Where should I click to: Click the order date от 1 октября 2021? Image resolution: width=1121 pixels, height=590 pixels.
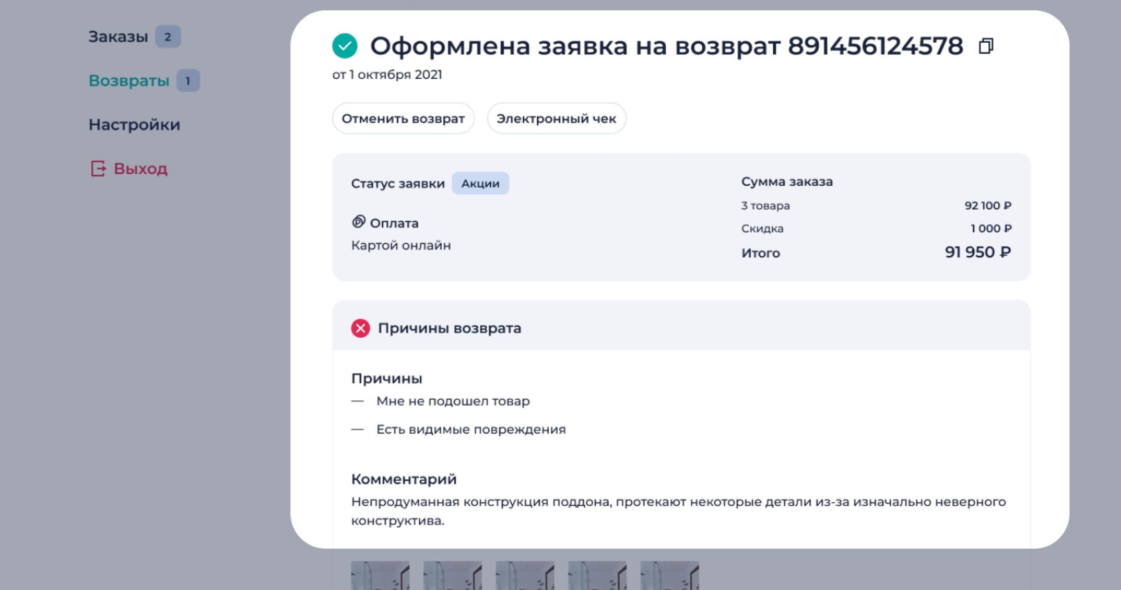[387, 74]
